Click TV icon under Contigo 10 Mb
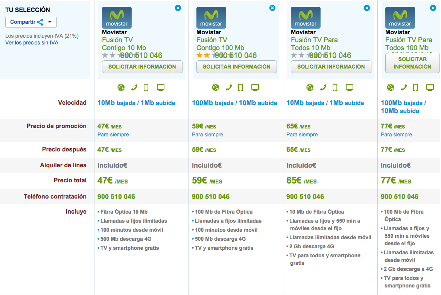The height and width of the screenshot is (295, 441). [x=161, y=87]
